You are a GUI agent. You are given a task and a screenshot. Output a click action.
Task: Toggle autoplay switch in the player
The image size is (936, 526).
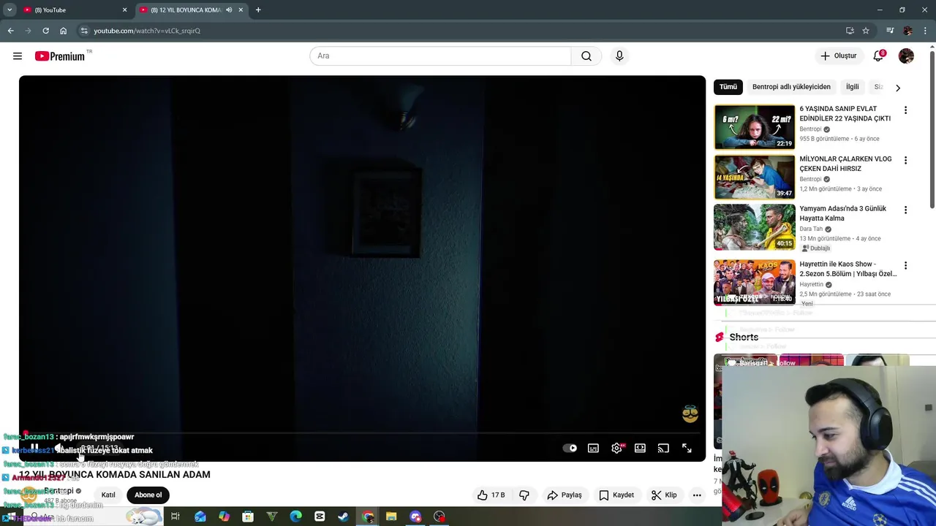coord(570,449)
